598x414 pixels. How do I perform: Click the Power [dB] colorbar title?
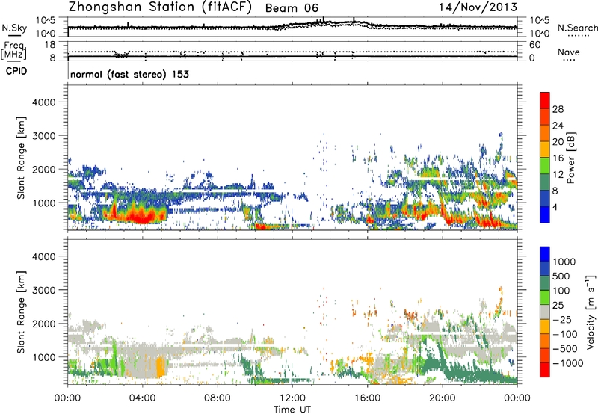[570, 158]
